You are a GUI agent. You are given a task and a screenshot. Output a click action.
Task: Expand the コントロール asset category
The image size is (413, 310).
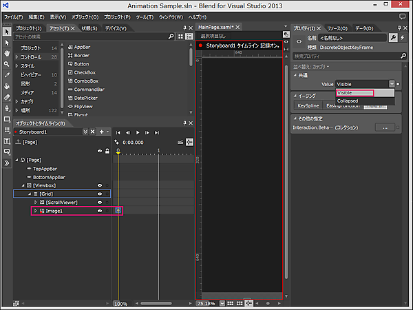coord(16,56)
